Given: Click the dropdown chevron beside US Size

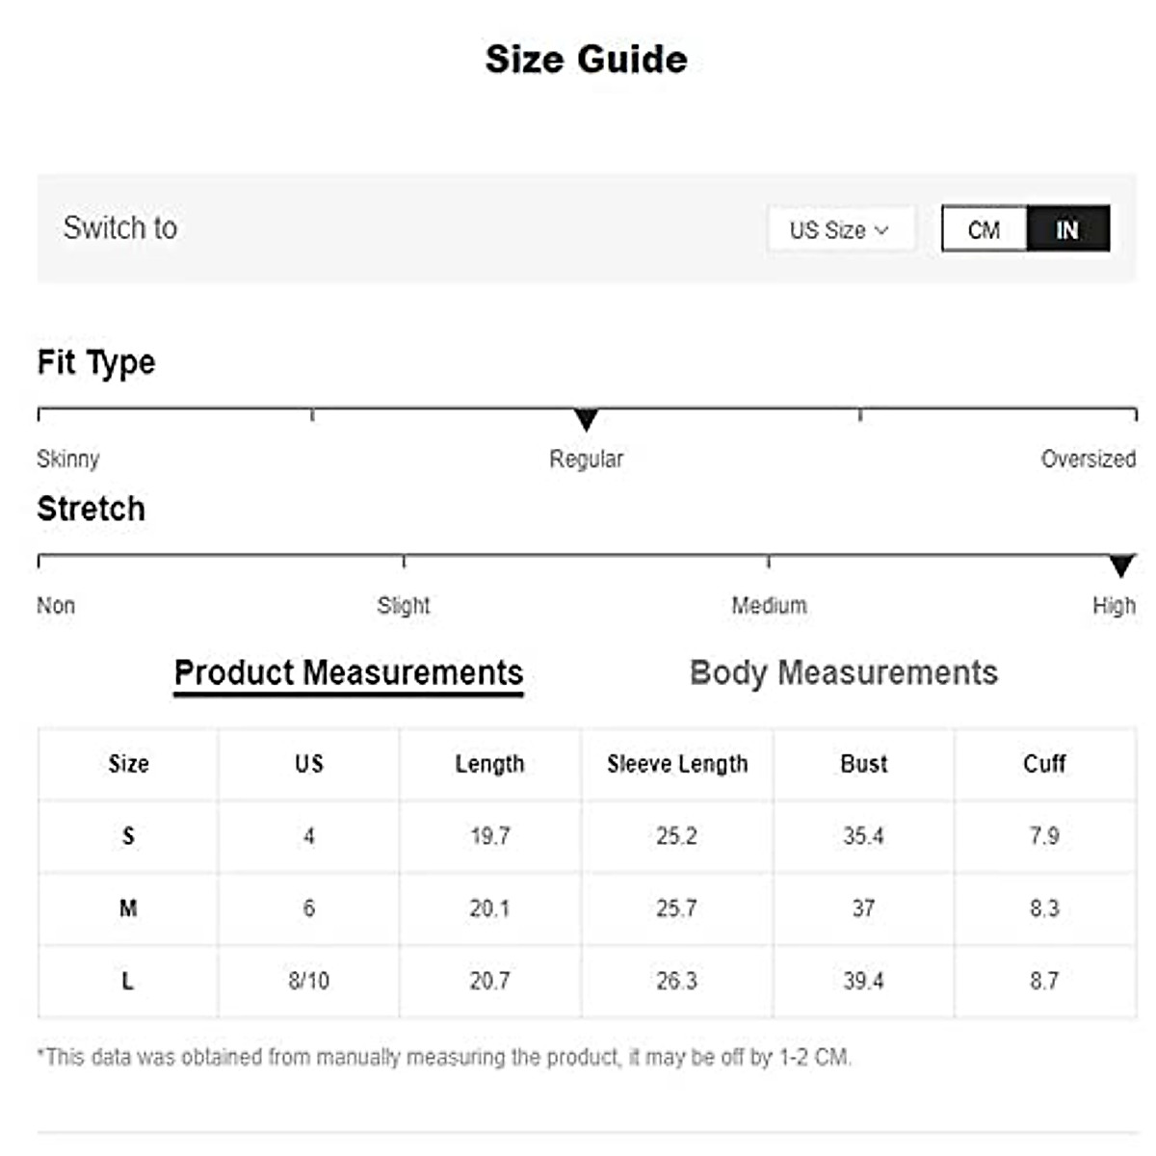Looking at the screenshot, I should [881, 230].
